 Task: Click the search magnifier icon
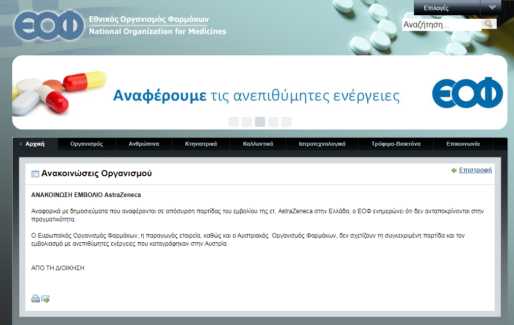click(x=489, y=24)
